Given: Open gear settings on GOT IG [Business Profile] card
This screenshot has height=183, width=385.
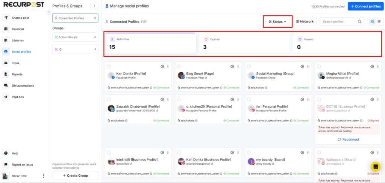Looking at the screenshot, I should [x=372, y=99].
